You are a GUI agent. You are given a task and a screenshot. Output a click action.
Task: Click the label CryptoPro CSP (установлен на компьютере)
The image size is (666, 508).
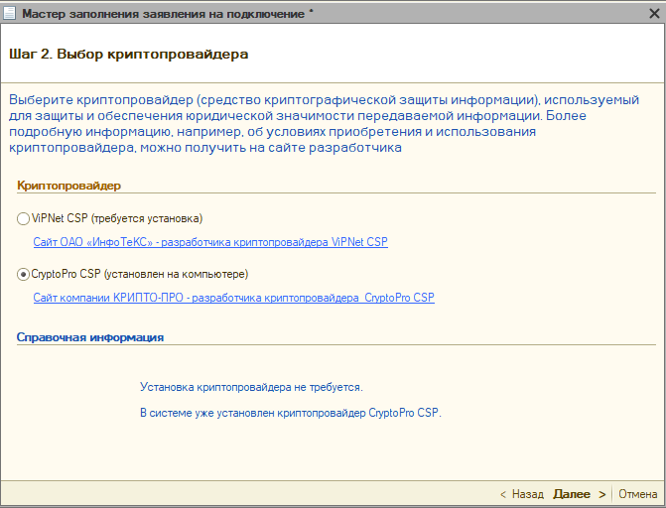139,274
